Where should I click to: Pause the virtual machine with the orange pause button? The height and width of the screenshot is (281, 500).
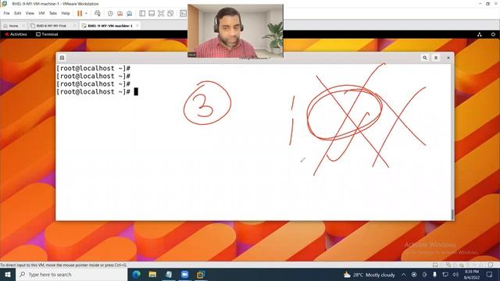[x=80, y=13]
